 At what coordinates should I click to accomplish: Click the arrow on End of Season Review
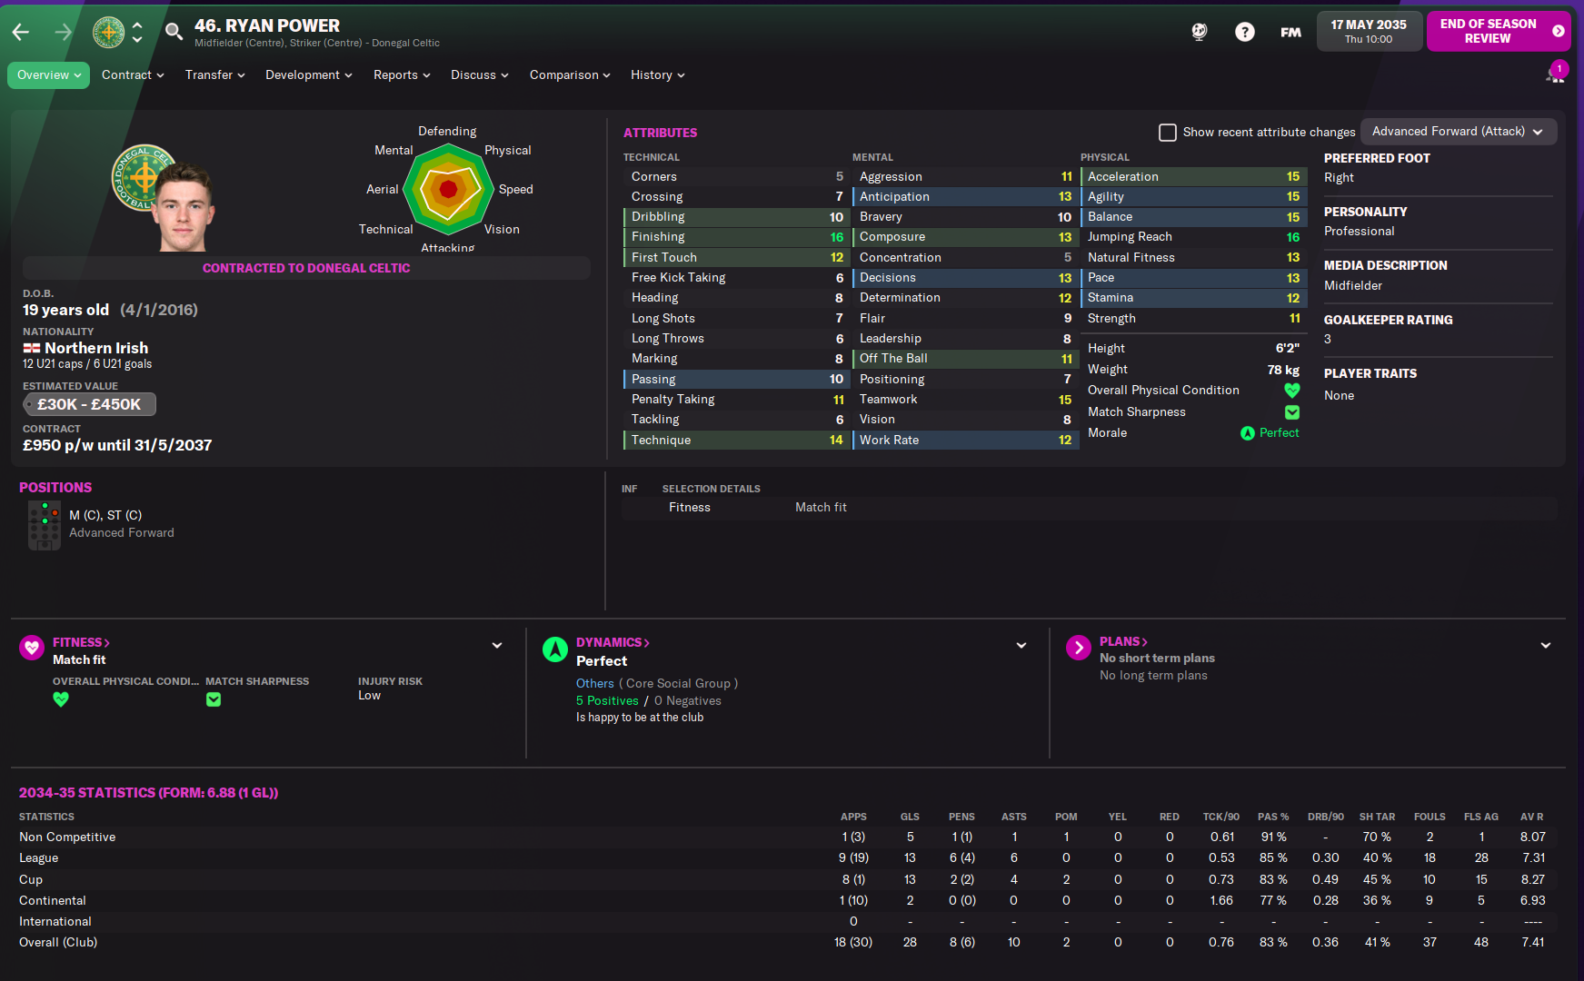pos(1558,31)
